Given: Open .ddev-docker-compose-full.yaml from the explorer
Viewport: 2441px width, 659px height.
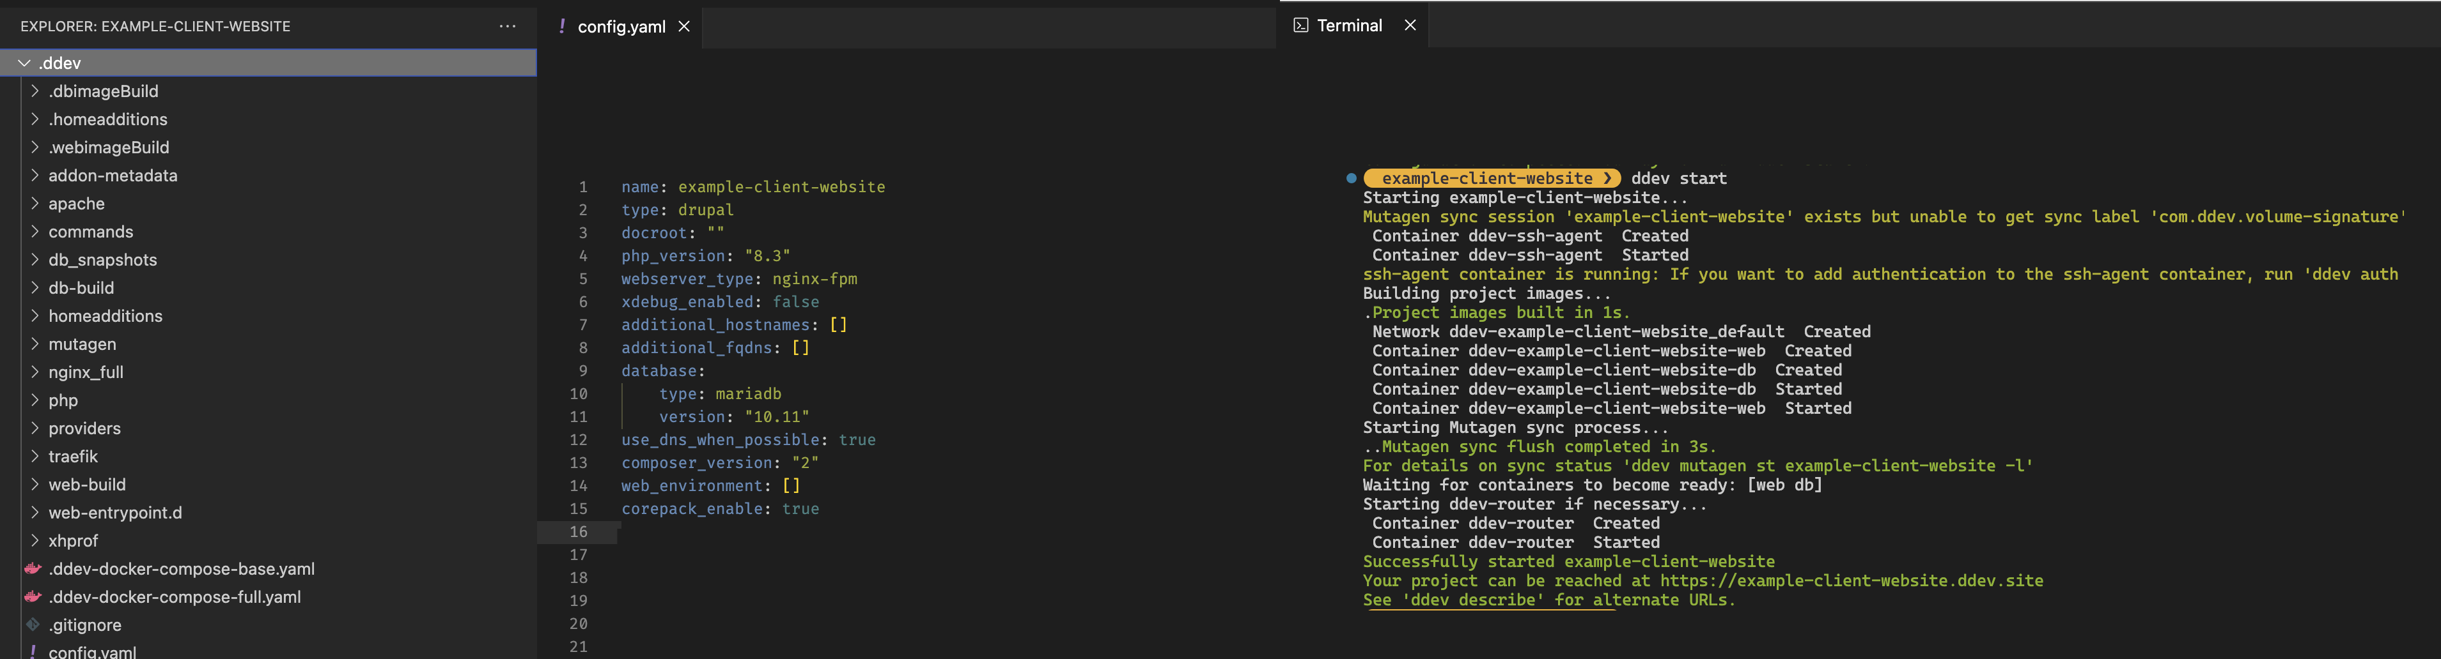Looking at the screenshot, I should [x=175, y=598].
